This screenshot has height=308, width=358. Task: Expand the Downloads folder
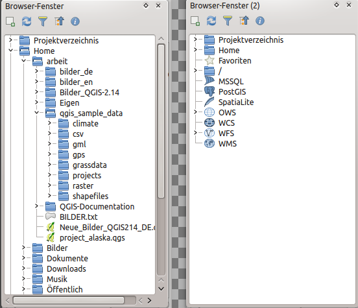(23, 268)
